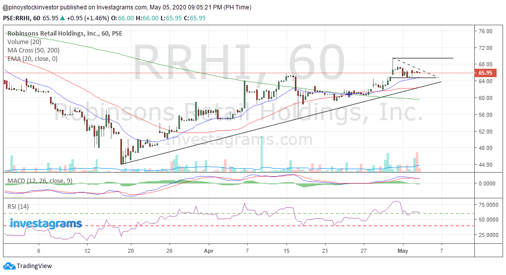Viewport: 506px width, 275px height.
Task: Click the tallest teal volume bar
Action: click(261, 153)
